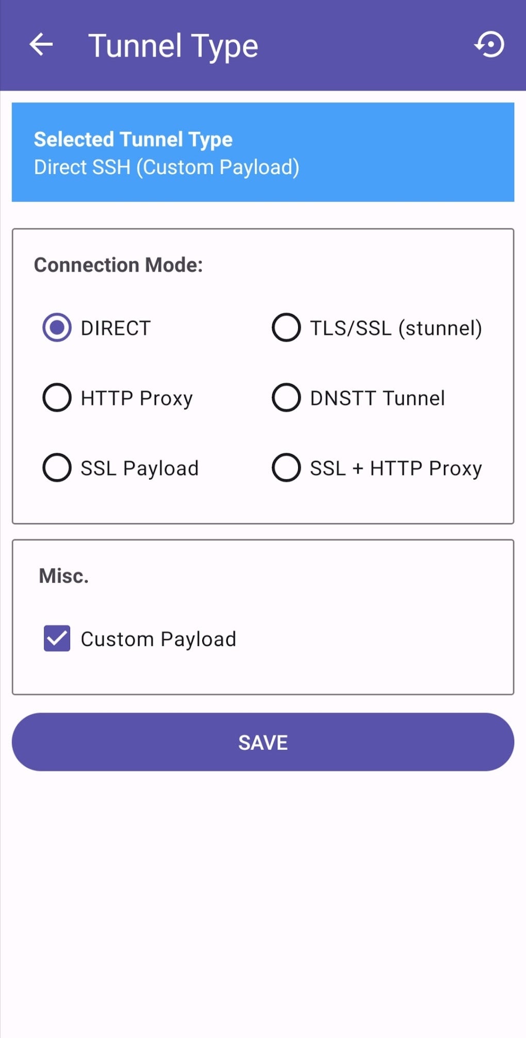Select the DIRECT radio button circle
This screenshot has height=1038, width=526.
[57, 328]
